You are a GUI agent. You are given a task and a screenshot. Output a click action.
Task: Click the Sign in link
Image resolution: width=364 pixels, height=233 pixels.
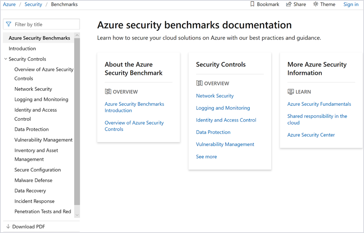(351, 4)
